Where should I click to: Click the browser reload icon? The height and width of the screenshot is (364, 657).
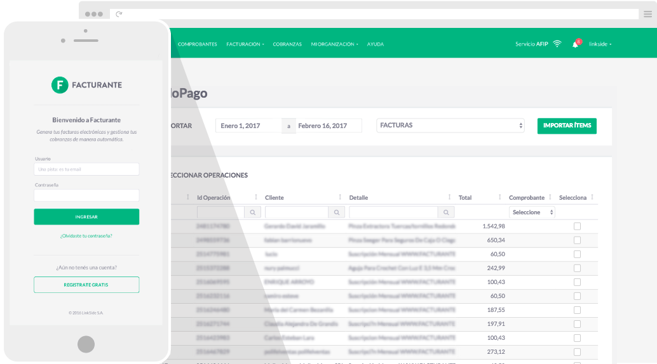[119, 14]
